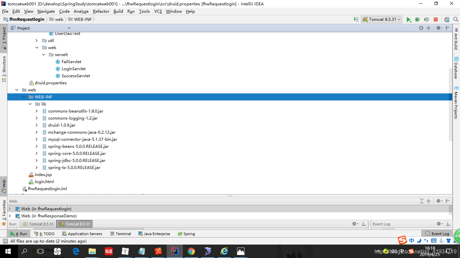Open Event Log from bottom-right button
The image size is (460, 258).
click(x=437, y=234)
